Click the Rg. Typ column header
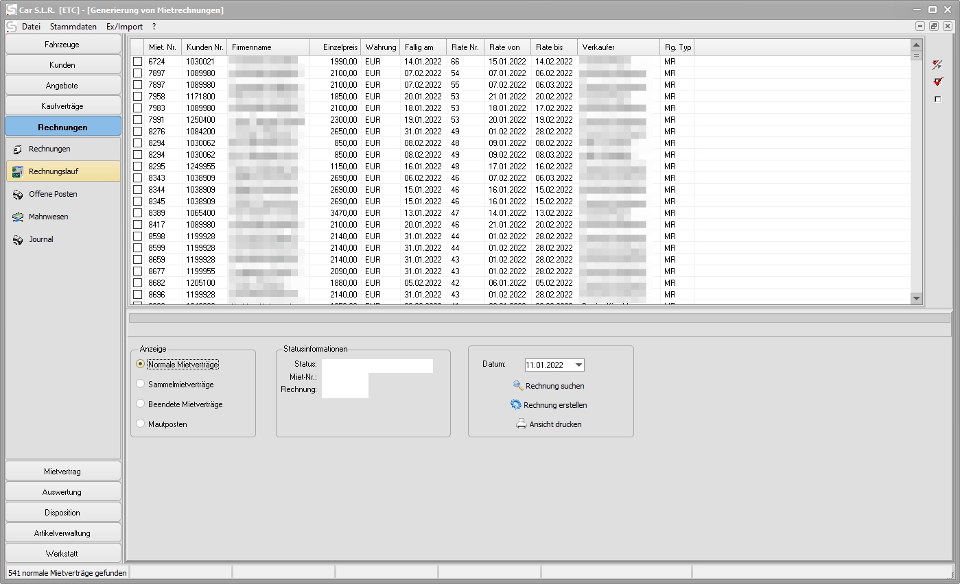This screenshot has height=584, width=960. [x=677, y=47]
